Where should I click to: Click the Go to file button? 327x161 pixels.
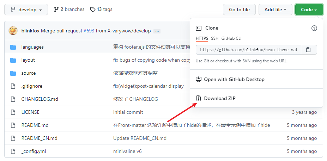coord(239,10)
